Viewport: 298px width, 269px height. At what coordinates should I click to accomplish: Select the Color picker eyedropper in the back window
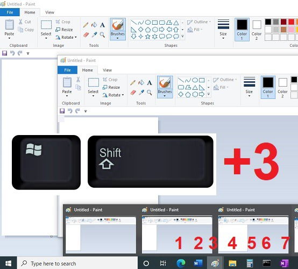tap(94, 34)
